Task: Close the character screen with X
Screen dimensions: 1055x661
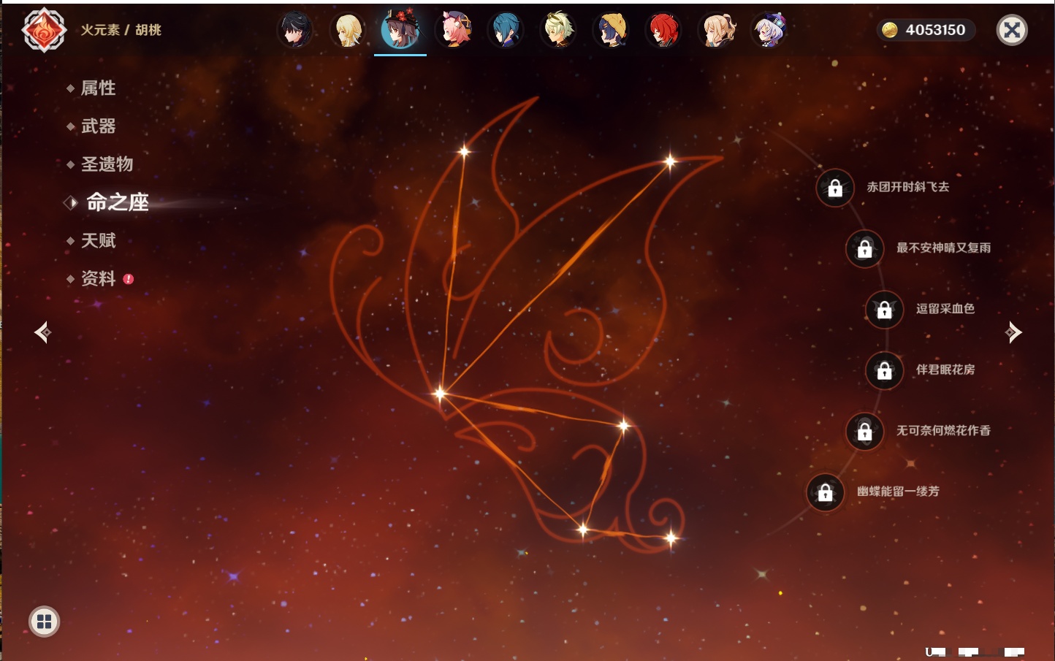Action: (x=1012, y=30)
